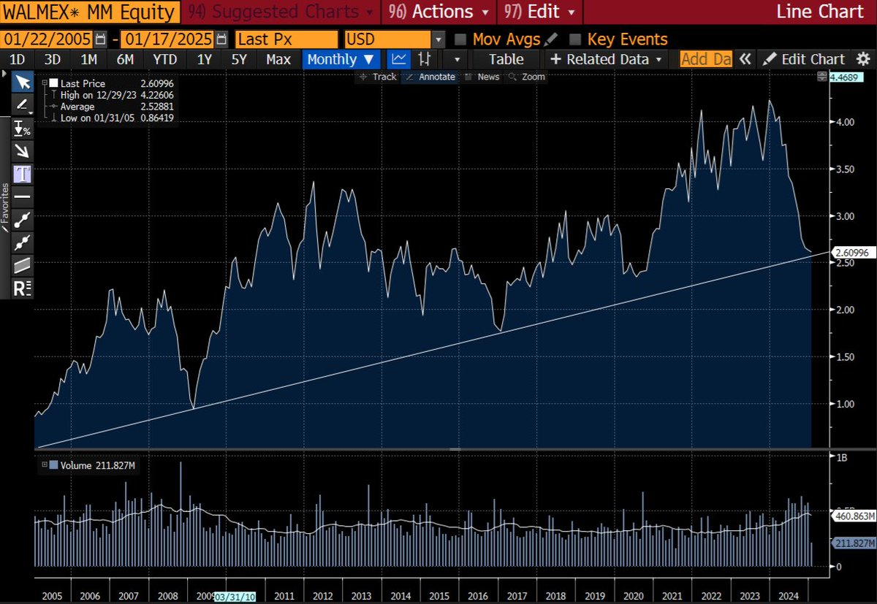Click the Add Data input field
877x604 pixels.
pos(705,59)
